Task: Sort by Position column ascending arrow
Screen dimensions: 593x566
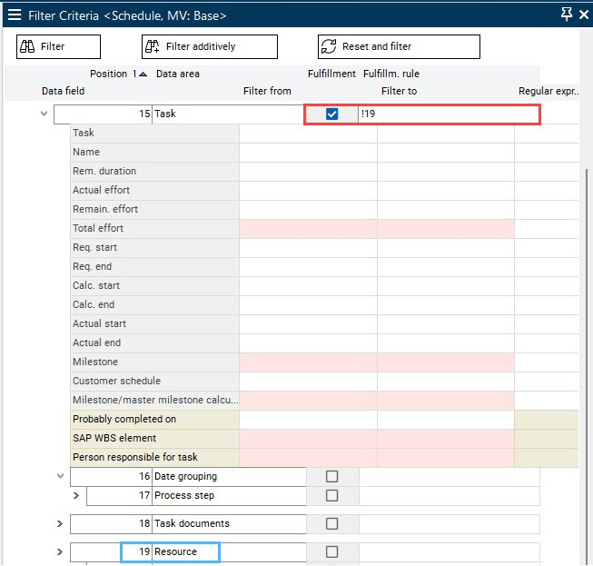Action: point(143,74)
